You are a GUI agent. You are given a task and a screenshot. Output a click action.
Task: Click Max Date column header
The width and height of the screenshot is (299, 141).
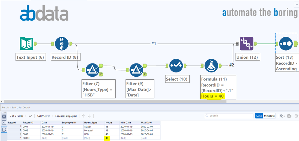pyautogui.click(x=150, y=122)
